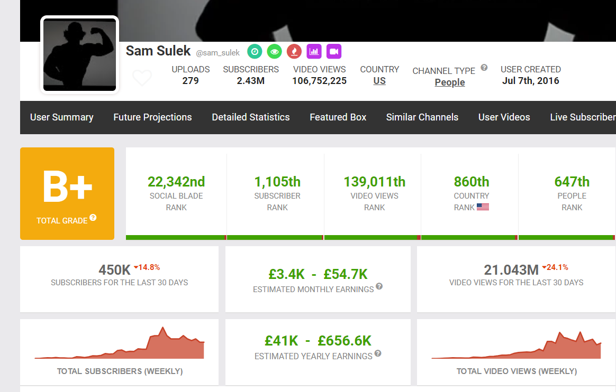Click the 24.1% video views change indicator
Image resolution: width=616 pixels, height=392 pixels.
click(555, 267)
